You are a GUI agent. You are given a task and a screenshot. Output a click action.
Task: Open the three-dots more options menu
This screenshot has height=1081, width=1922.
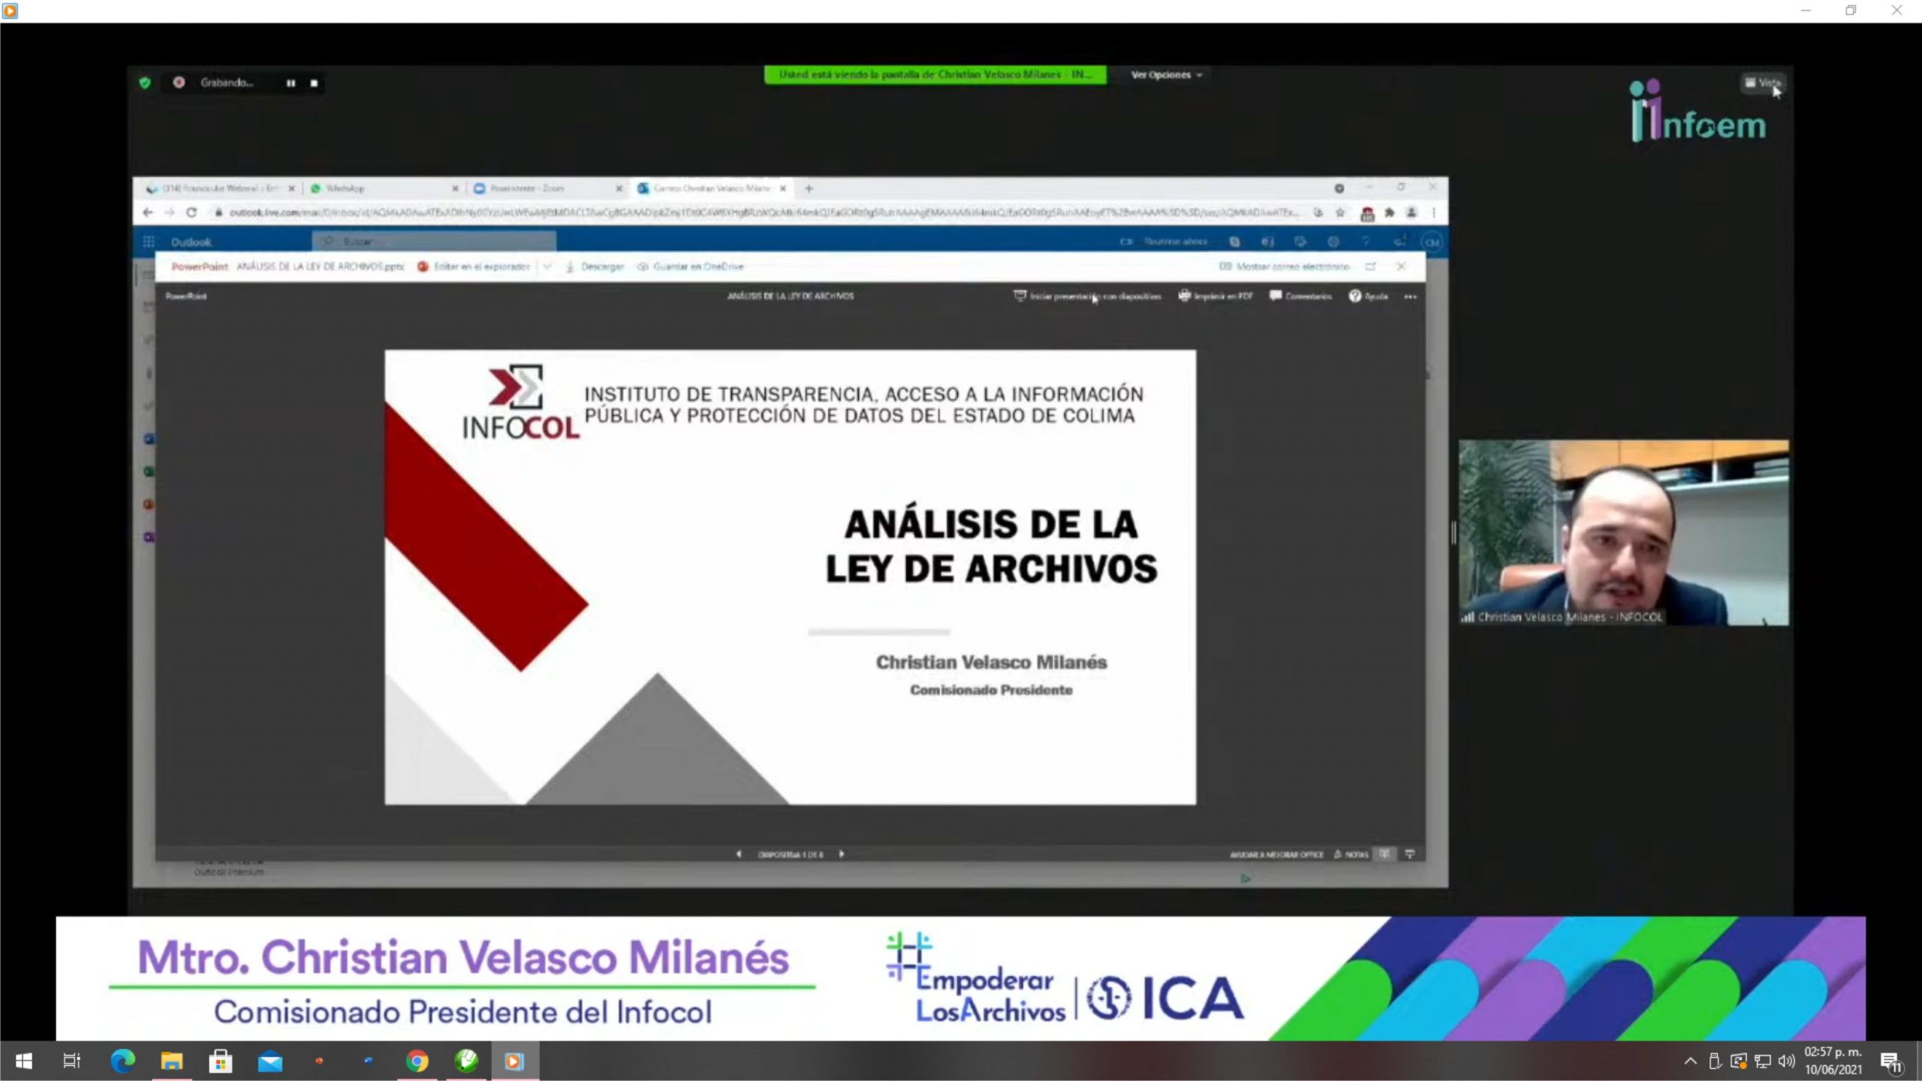[1410, 297]
